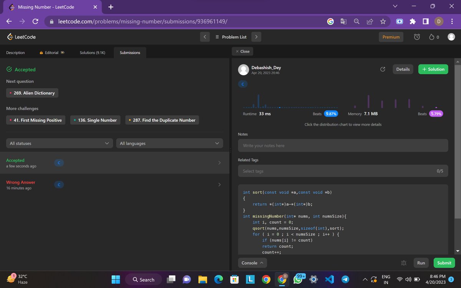Image resolution: width=461 pixels, height=288 pixels.
Task: Open the Chrome extensions puzzle icon
Action: 413,22
